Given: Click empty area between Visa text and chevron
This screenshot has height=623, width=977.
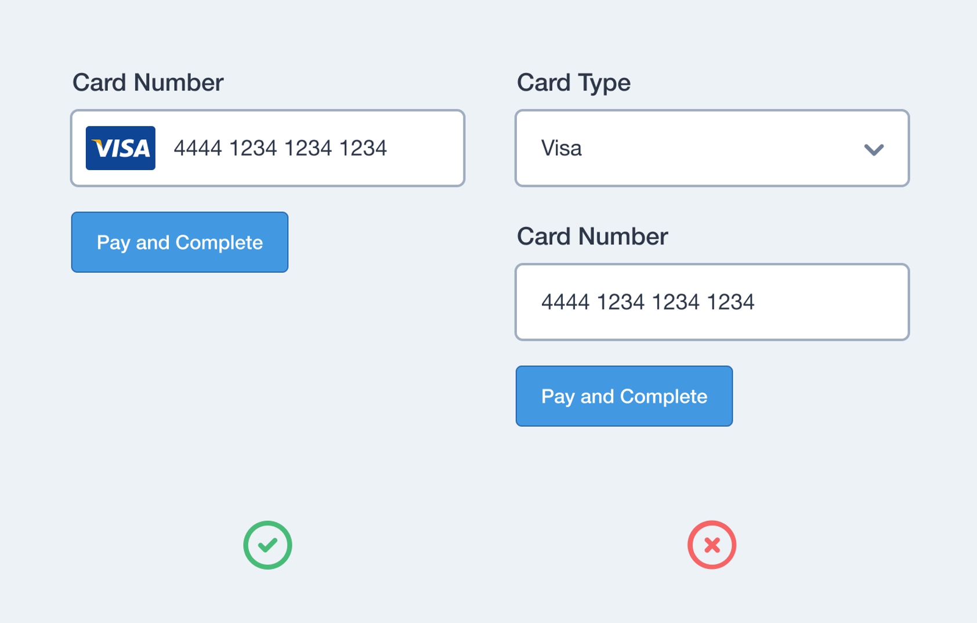Looking at the screenshot, I should pyautogui.click(x=719, y=149).
